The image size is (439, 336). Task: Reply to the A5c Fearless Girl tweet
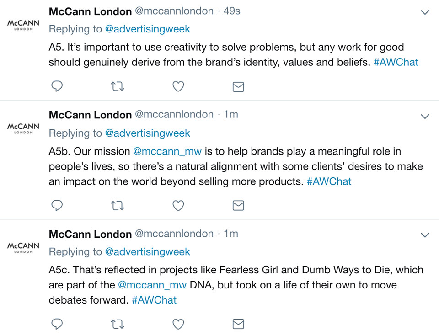(x=57, y=324)
